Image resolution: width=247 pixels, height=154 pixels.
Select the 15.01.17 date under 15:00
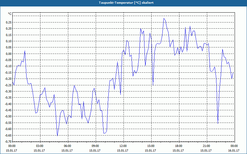point(150,151)
